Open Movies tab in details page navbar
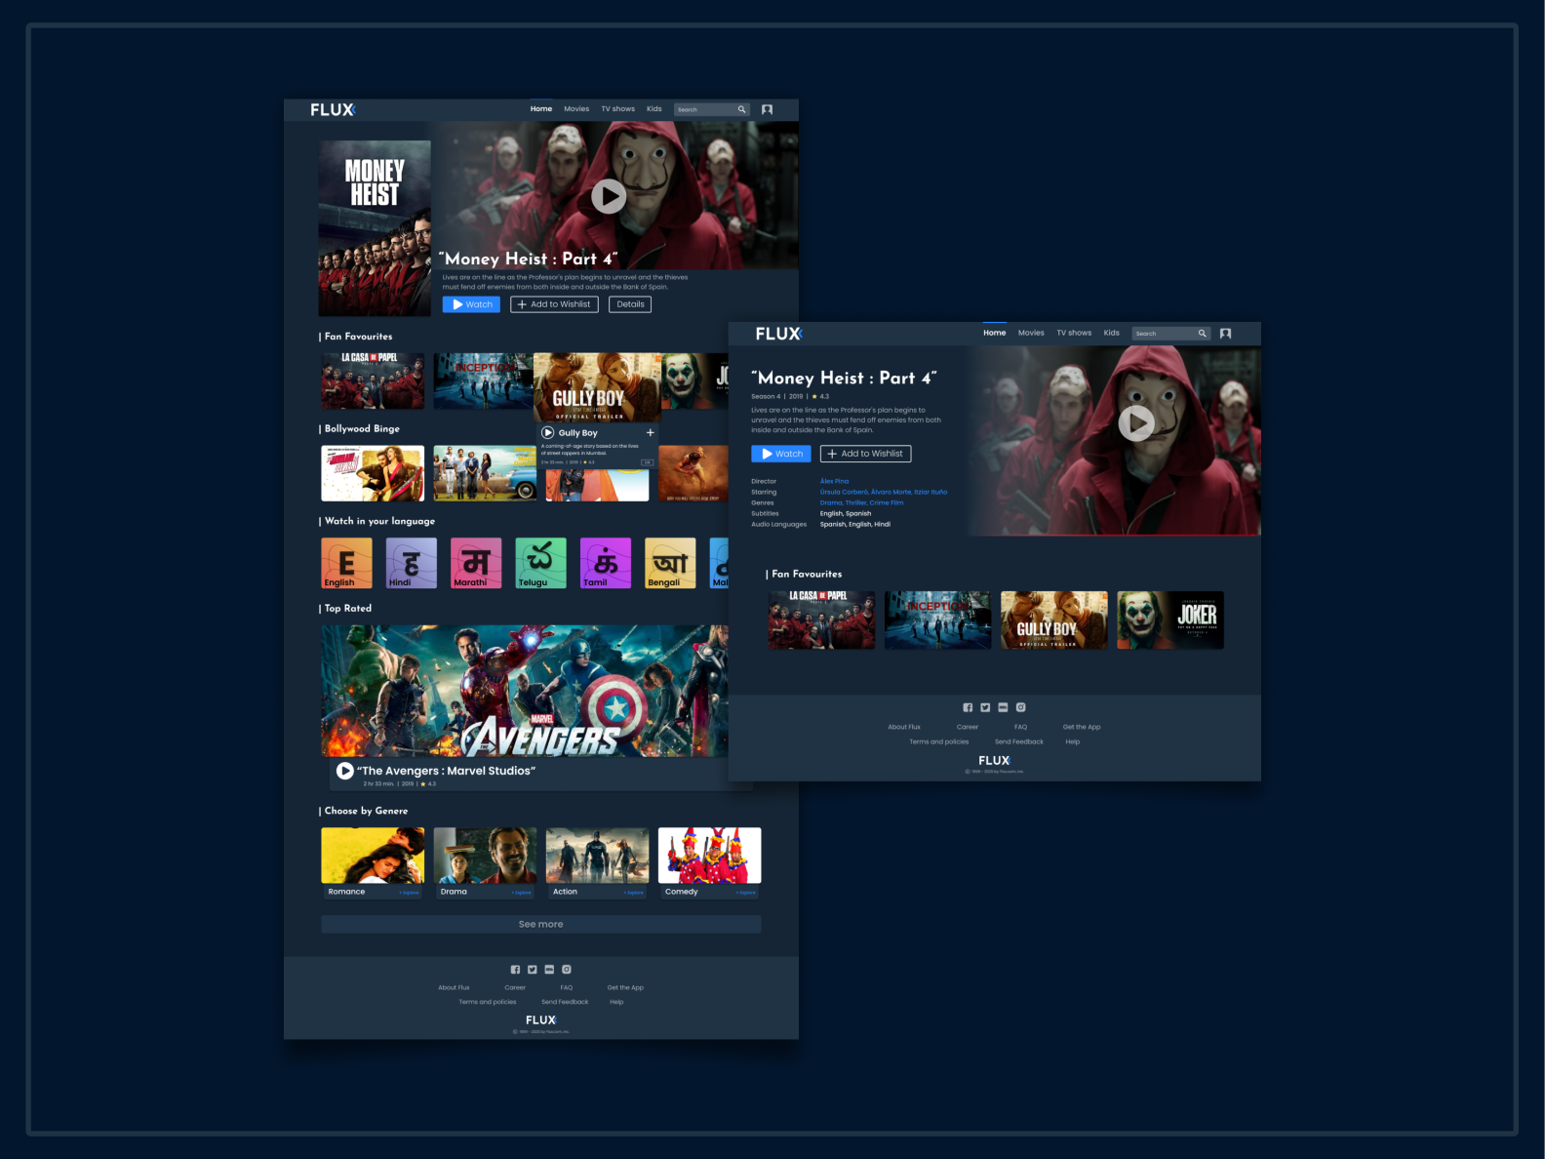 (x=1031, y=333)
